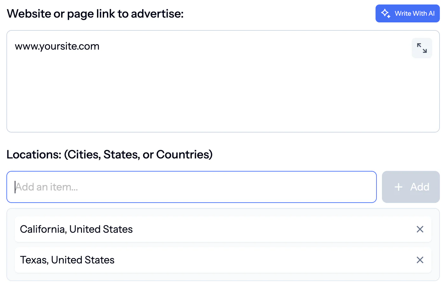The image size is (445, 290).
Task: Select the www.yoursite.com text in the box
Action: 57,46
